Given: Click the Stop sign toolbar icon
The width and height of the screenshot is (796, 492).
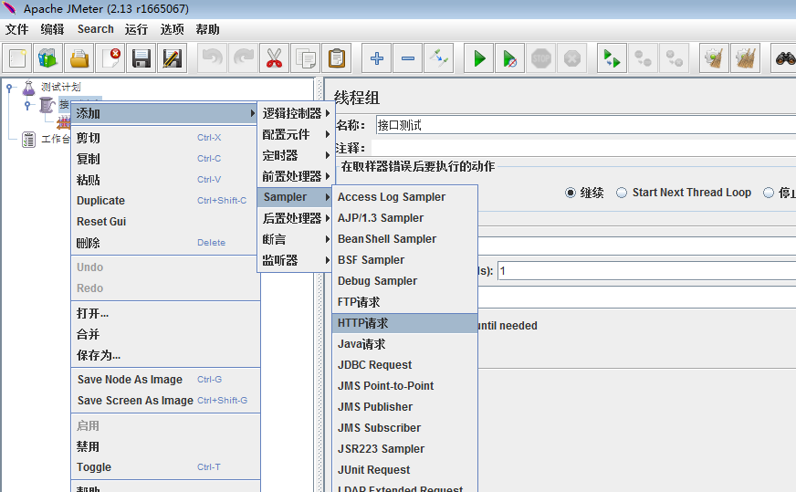Looking at the screenshot, I should click(x=541, y=58).
